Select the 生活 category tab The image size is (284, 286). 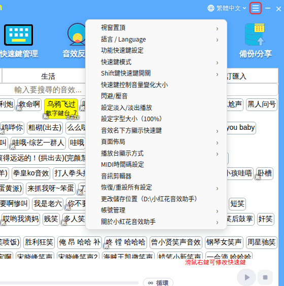coord(48,76)
